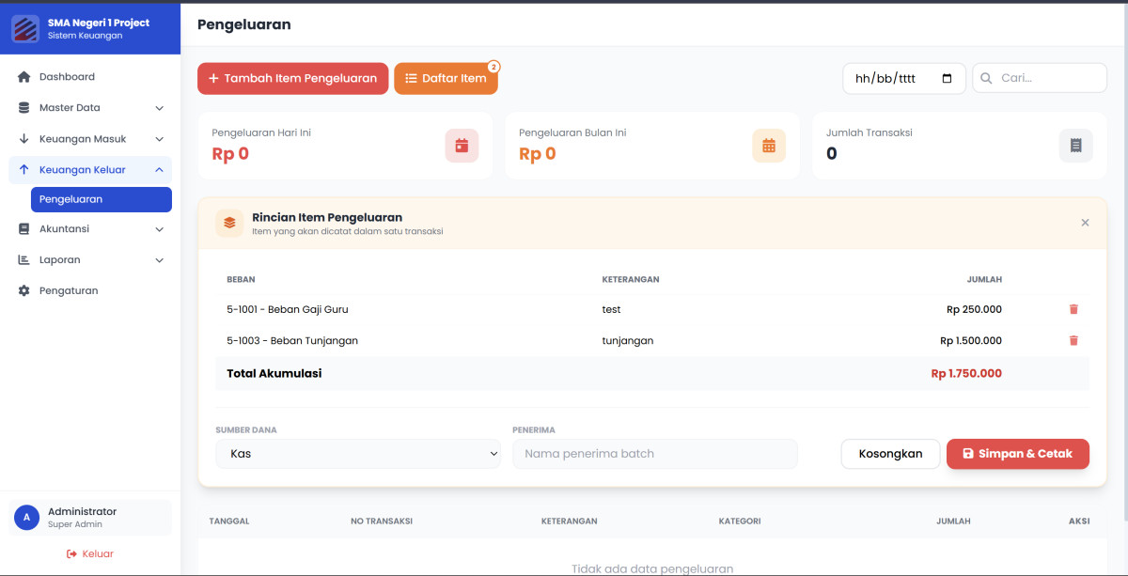This screenshot has height=576, width=1128.
Task: Click the Administrator avatar
Action: click(x=26, y=518)
